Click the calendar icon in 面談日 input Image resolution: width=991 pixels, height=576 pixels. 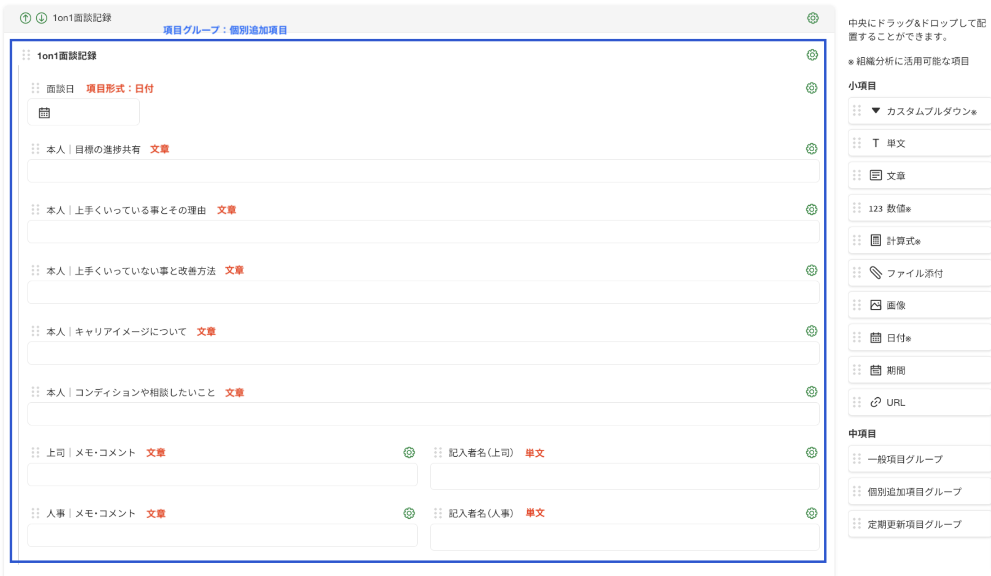(x=44, y=113)
